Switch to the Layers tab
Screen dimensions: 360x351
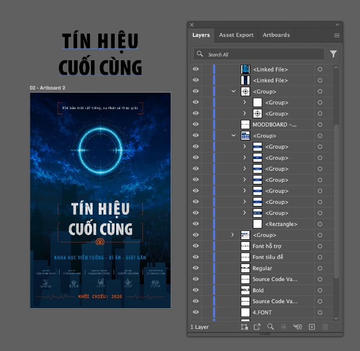tap(201, 35)
